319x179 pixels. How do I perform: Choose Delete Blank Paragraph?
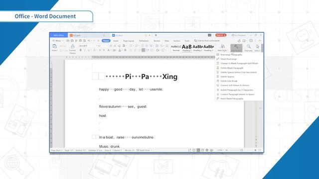232,68
